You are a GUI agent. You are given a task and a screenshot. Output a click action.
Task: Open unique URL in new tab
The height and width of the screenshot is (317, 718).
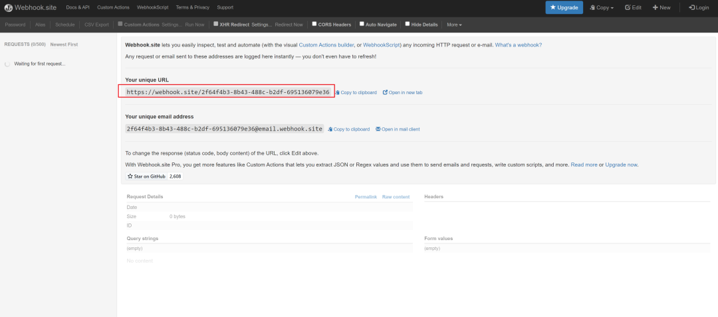(402, 92)
